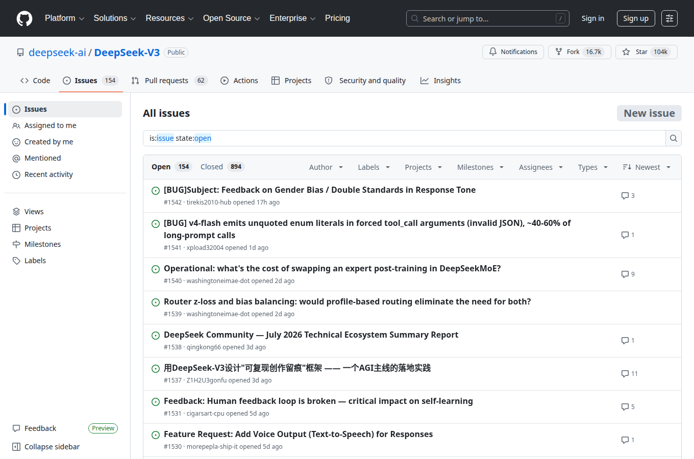Expand the Open Source menu
The height and width of the screenshot is (459, 694).
(x=232, y=18)
